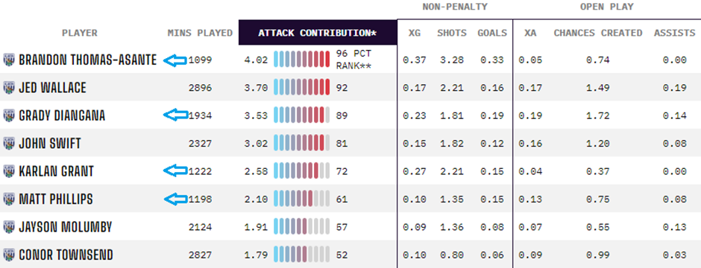The image size is (701, 268).
Task: Click the club badge beside Jed Wallace
Action: pos(9,88)
